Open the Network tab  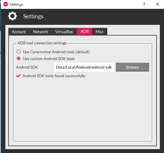point(40,32)
